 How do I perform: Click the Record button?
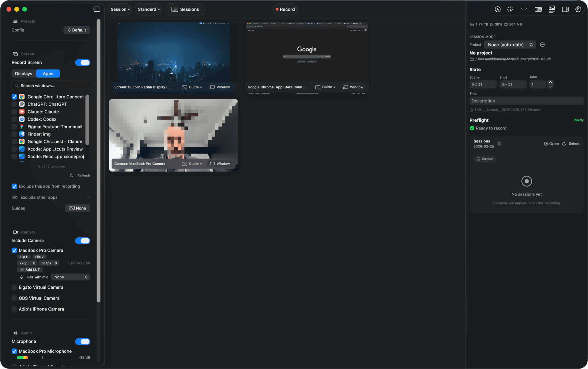click(x=285, y=9)
